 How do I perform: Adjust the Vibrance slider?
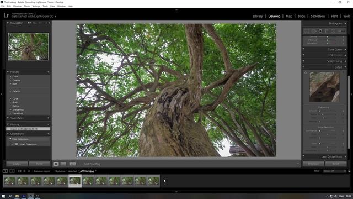(327, 40)
